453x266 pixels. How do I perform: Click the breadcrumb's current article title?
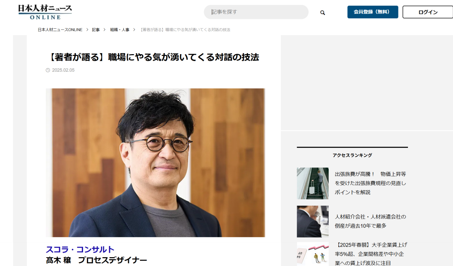coord(185,30)
